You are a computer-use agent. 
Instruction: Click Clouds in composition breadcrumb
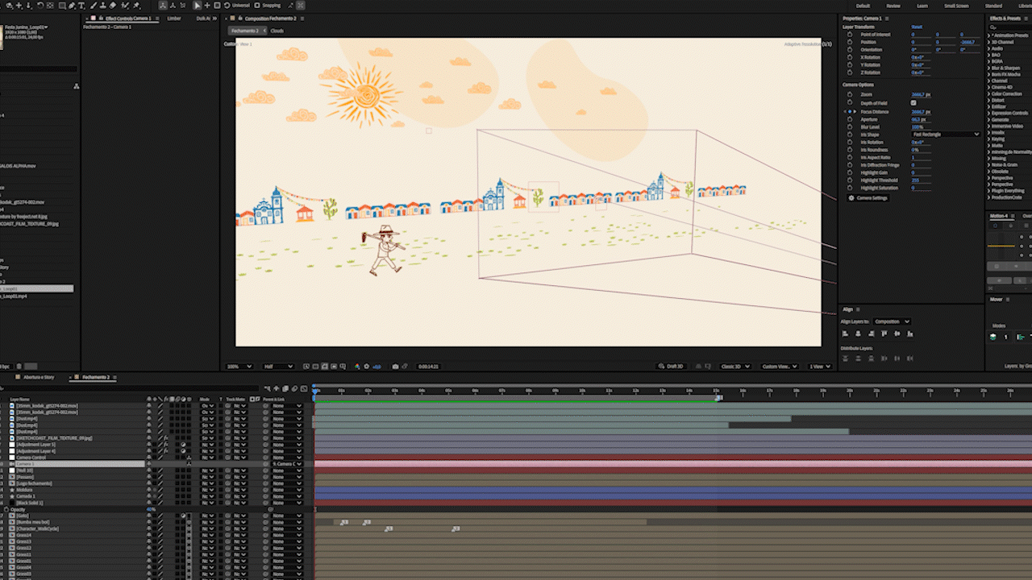(277, 31)
